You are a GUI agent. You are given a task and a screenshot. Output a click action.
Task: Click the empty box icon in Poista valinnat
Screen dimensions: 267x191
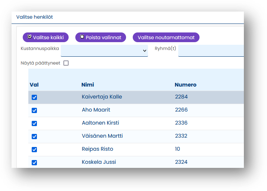pyautogui.click(x=82, y=37)
